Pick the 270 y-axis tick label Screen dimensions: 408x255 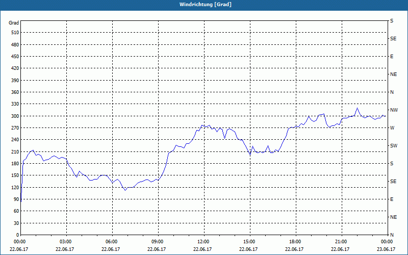15,128
